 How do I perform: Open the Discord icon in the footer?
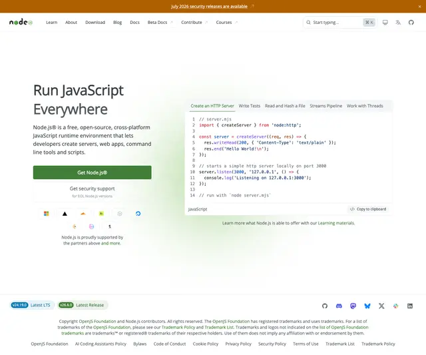(339, 306)
